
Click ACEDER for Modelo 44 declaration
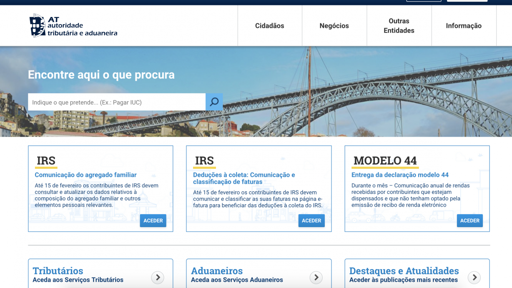click(x=470, y=220)
